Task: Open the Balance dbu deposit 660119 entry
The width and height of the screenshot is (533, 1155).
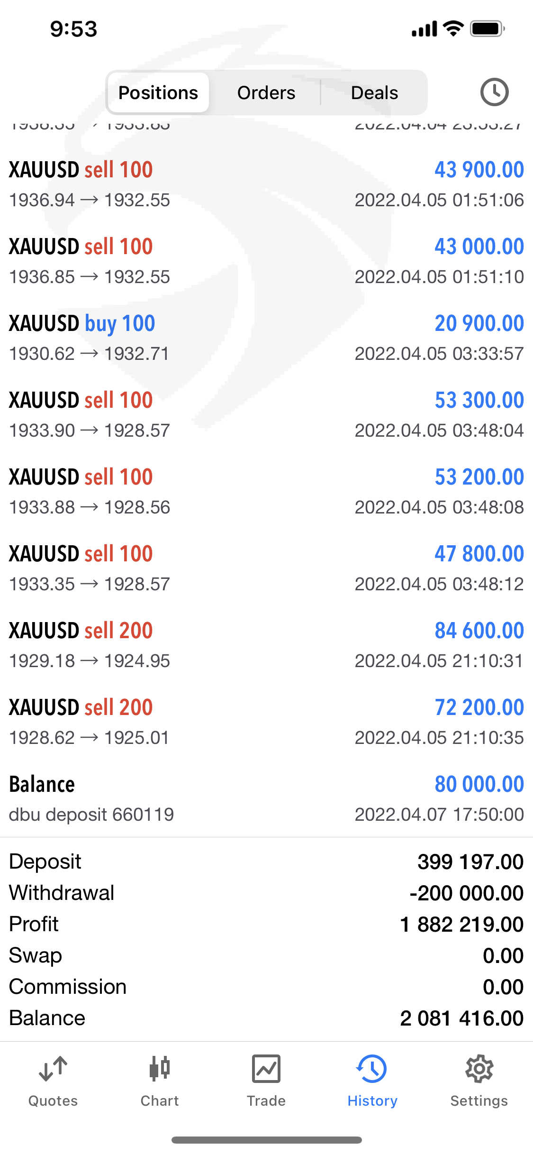Action: tap(266, 798)
